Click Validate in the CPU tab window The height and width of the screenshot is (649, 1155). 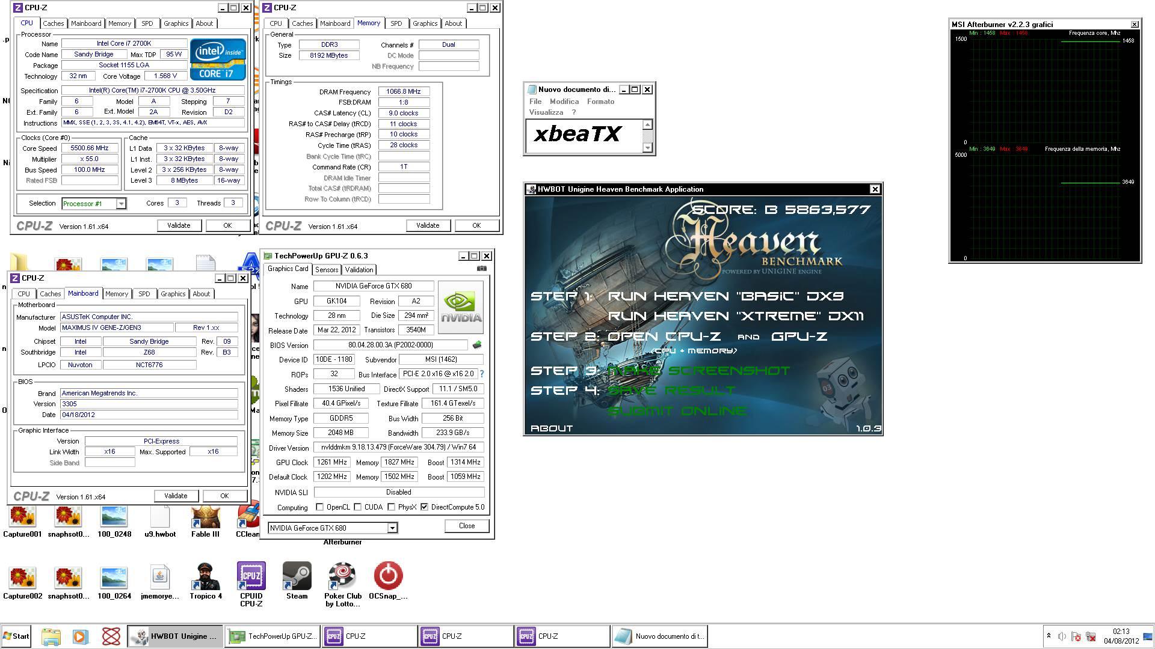pyautogui.click(x=179, y=225)
